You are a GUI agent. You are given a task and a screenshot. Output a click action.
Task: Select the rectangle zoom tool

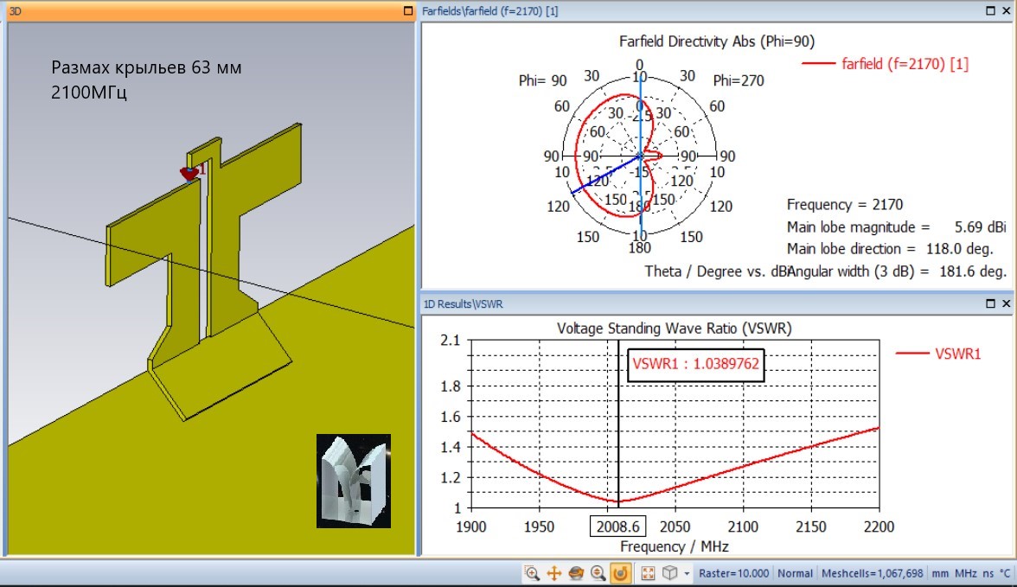click(x=532, y=573)
